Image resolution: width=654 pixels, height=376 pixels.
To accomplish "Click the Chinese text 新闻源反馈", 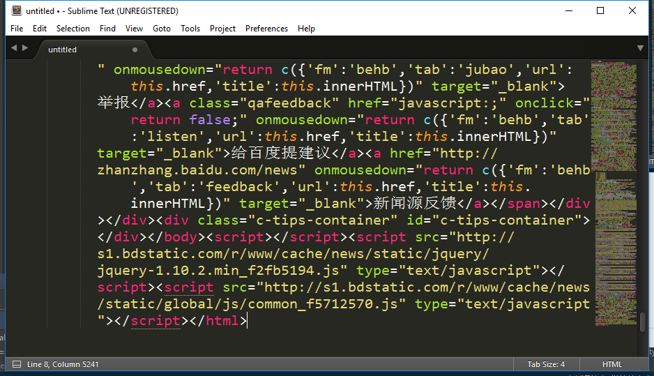I will point(415,203).
